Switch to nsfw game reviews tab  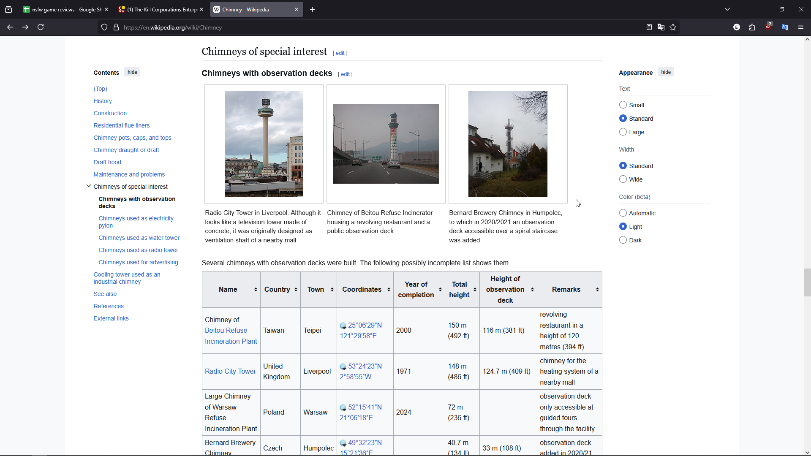click(63, 10)
